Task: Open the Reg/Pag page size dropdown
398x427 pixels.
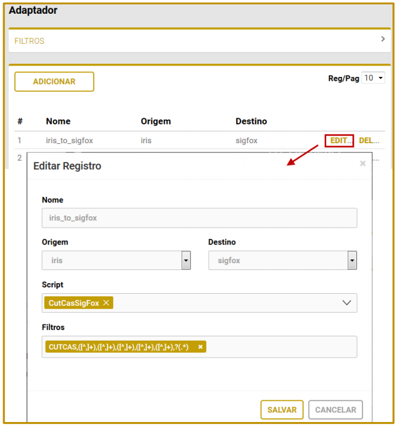Action: (374, 78)
